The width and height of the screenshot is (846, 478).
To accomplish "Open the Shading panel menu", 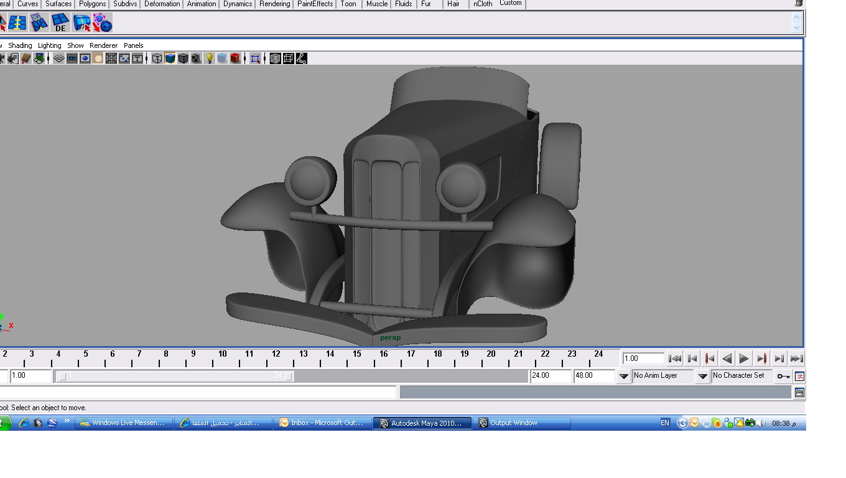I will pos(20,45).
